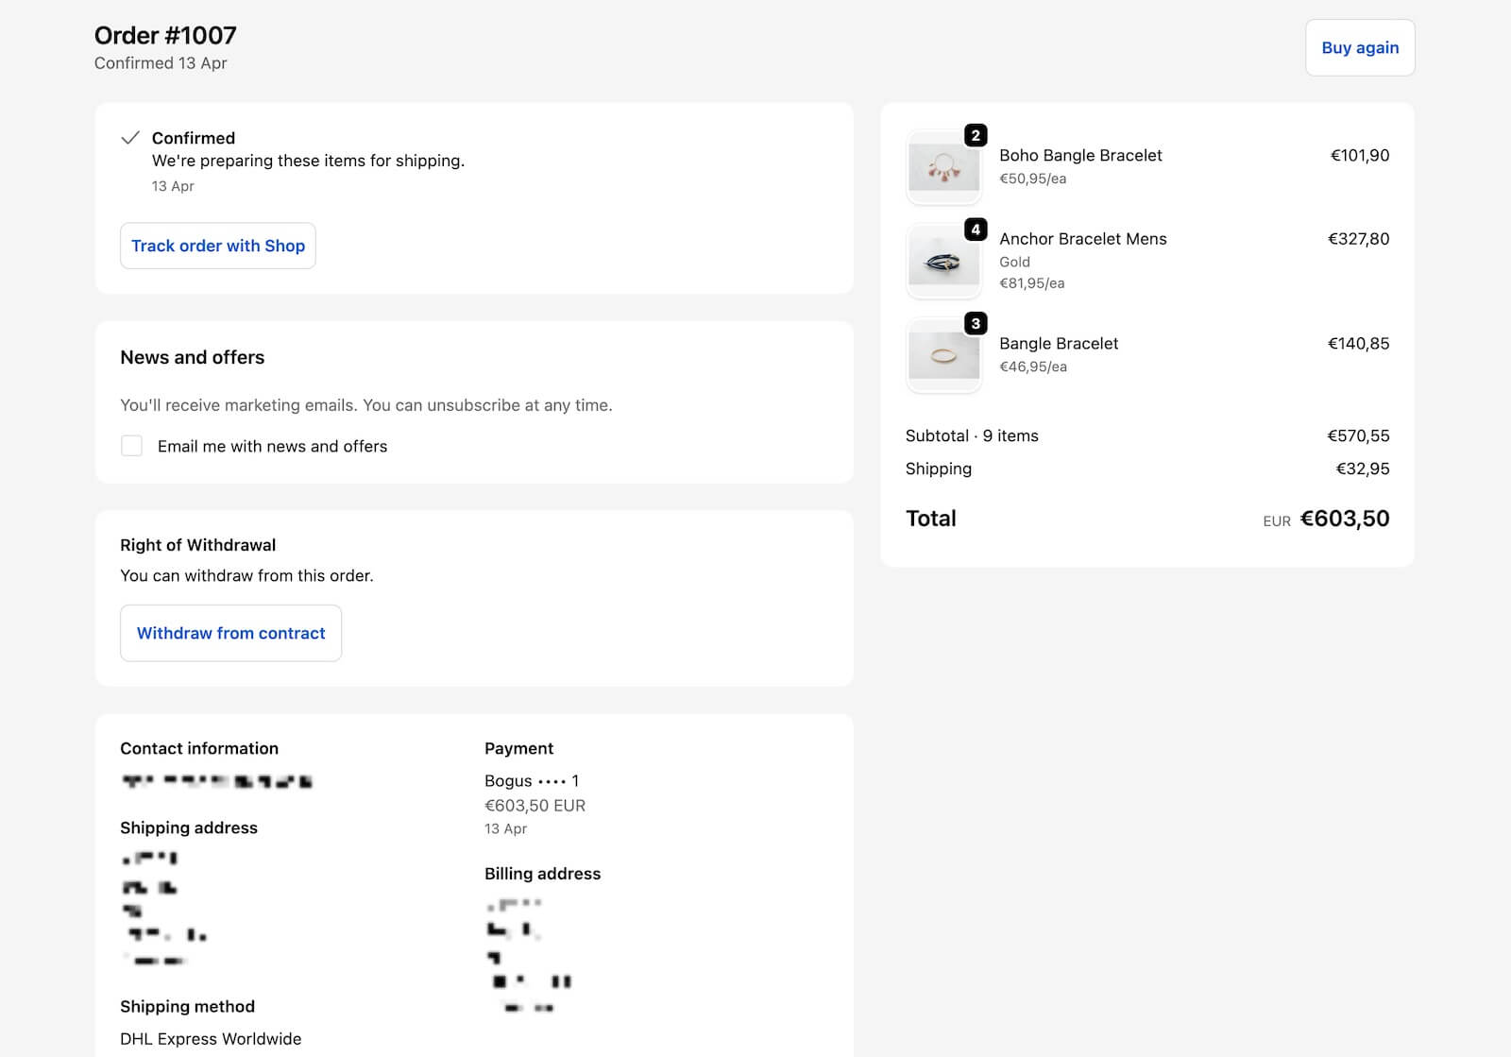Click the quantity badge on Boho Bangle Bracelet
Screen dimensions: 1511x1057
point(974,134)
